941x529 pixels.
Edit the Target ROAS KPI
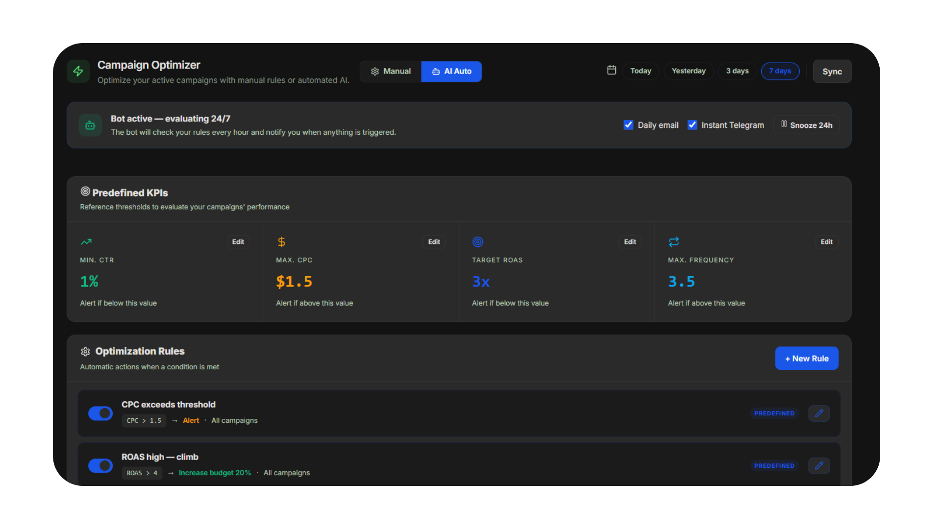click(630, 242)
